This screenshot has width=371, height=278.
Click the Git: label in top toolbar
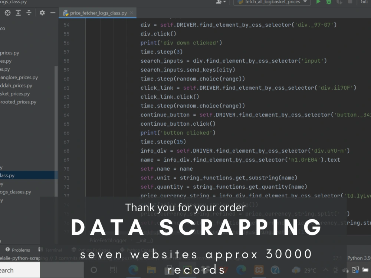pos(364,2)
